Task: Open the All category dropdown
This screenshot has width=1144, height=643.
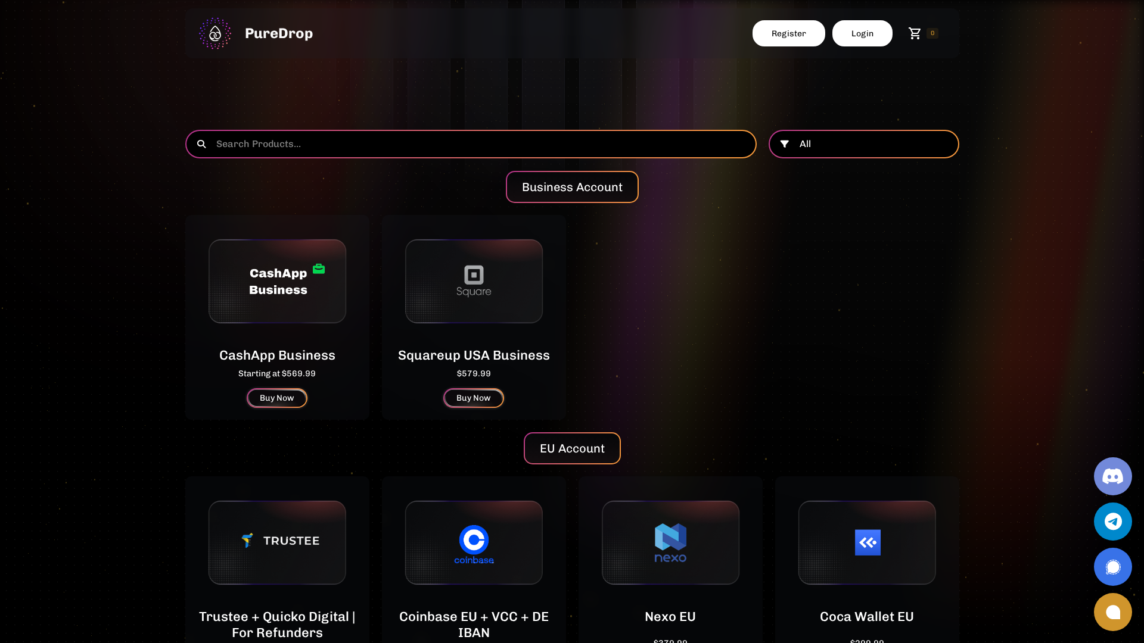Action: coord(863,144)
